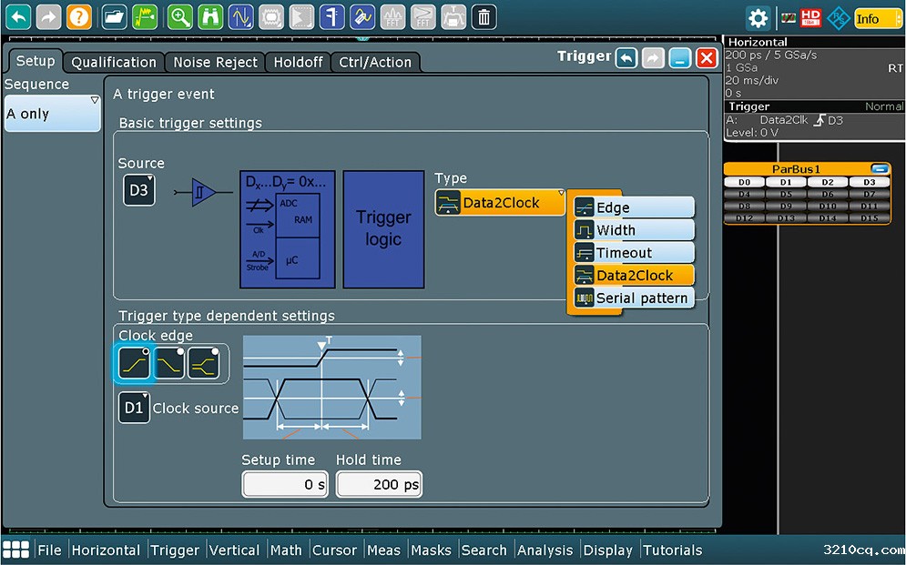Click the Trigger logic block
Image resolution: width=906 pixels, height=565 pixels.
[x=383, y=229]
